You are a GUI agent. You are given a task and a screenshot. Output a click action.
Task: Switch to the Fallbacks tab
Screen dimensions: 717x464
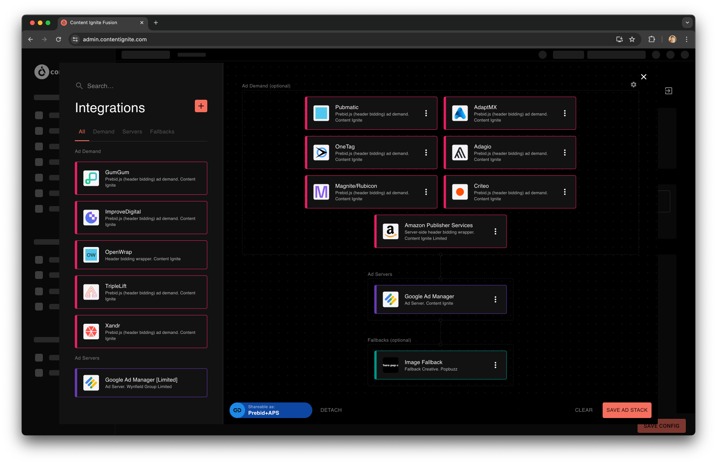(x=162, y=132)
